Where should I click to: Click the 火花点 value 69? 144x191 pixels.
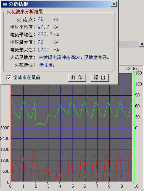(40, 19)
